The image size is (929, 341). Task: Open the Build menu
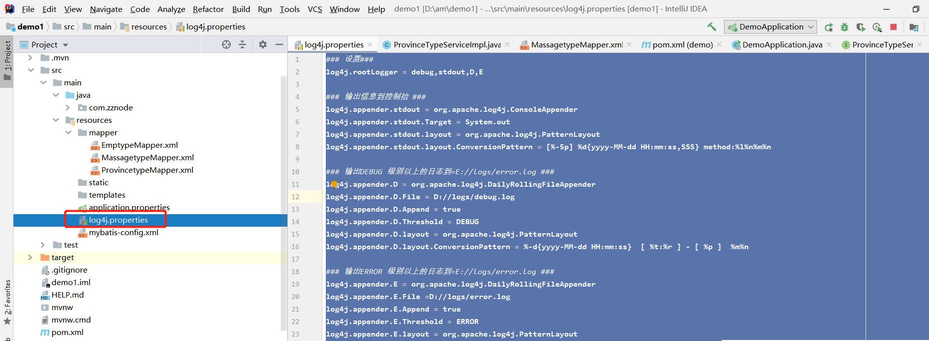[x=241, y=9]
